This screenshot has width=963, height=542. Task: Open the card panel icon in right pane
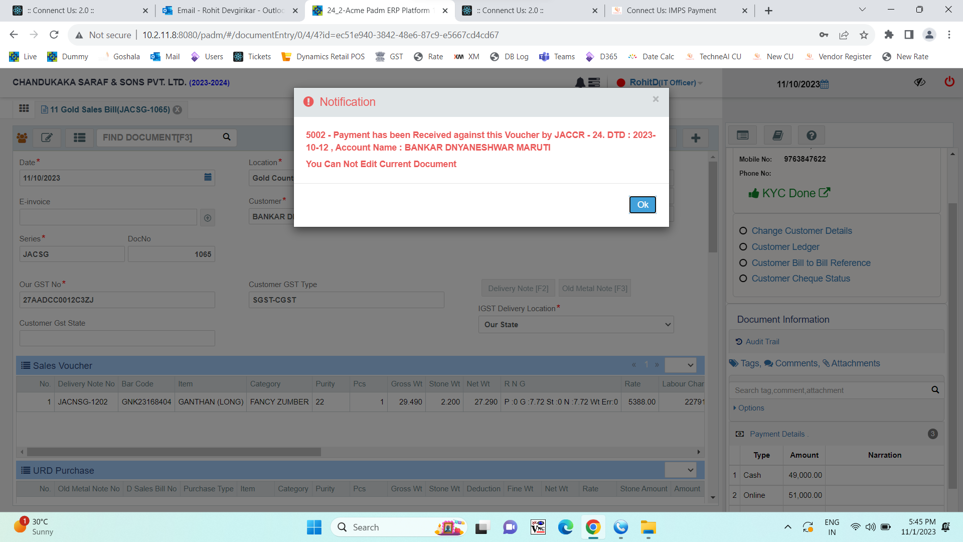tap(743, 135)
